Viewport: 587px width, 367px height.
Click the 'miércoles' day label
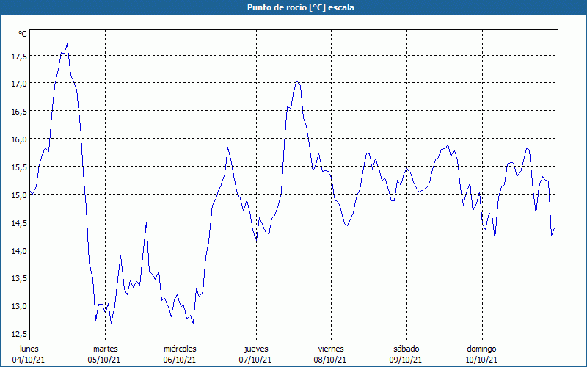click(x=180, y=349)
